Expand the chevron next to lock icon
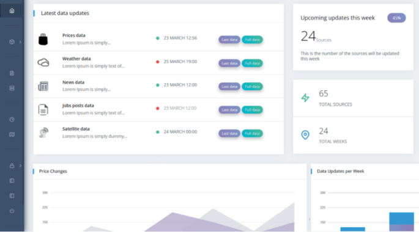This screenshot has height=232, width=419. (x=20, y=165)
